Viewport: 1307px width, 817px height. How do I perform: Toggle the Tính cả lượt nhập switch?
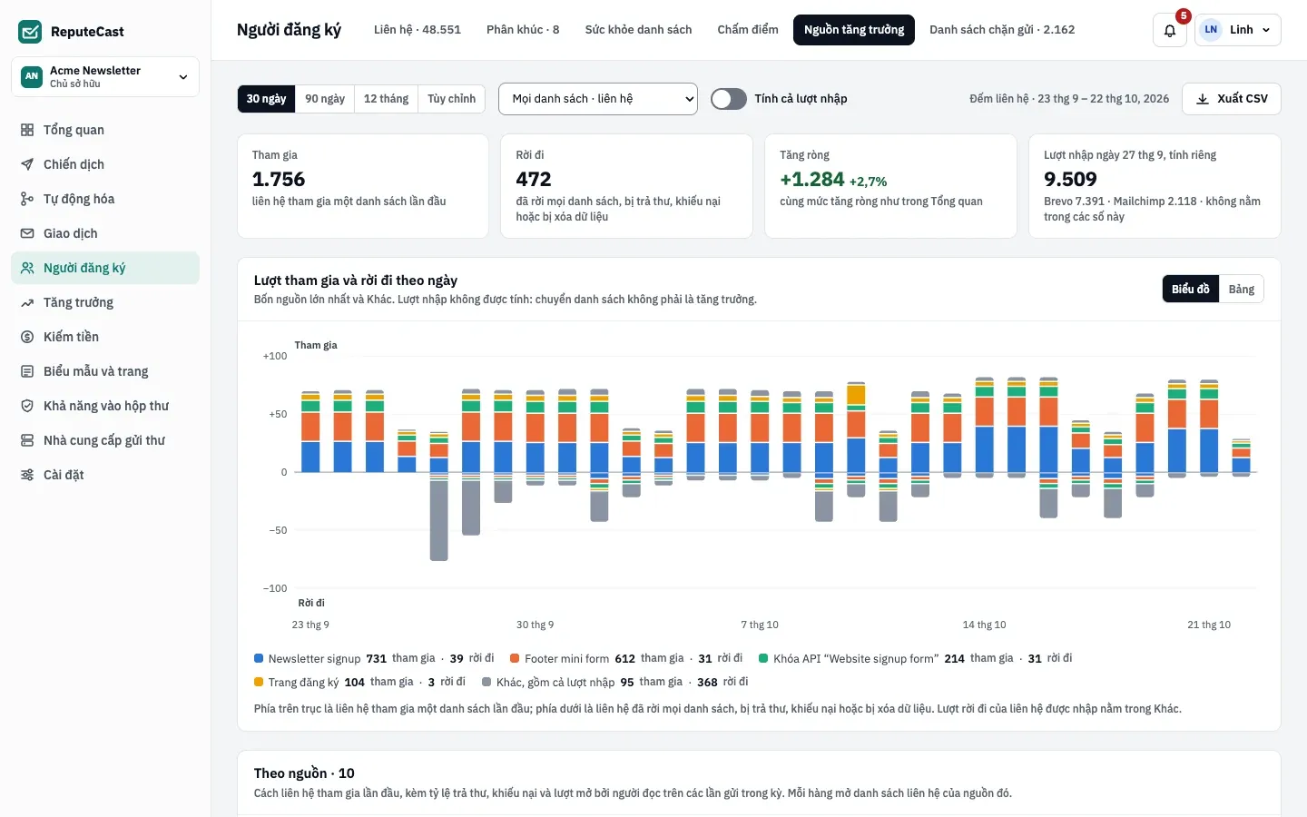point(729,99)
